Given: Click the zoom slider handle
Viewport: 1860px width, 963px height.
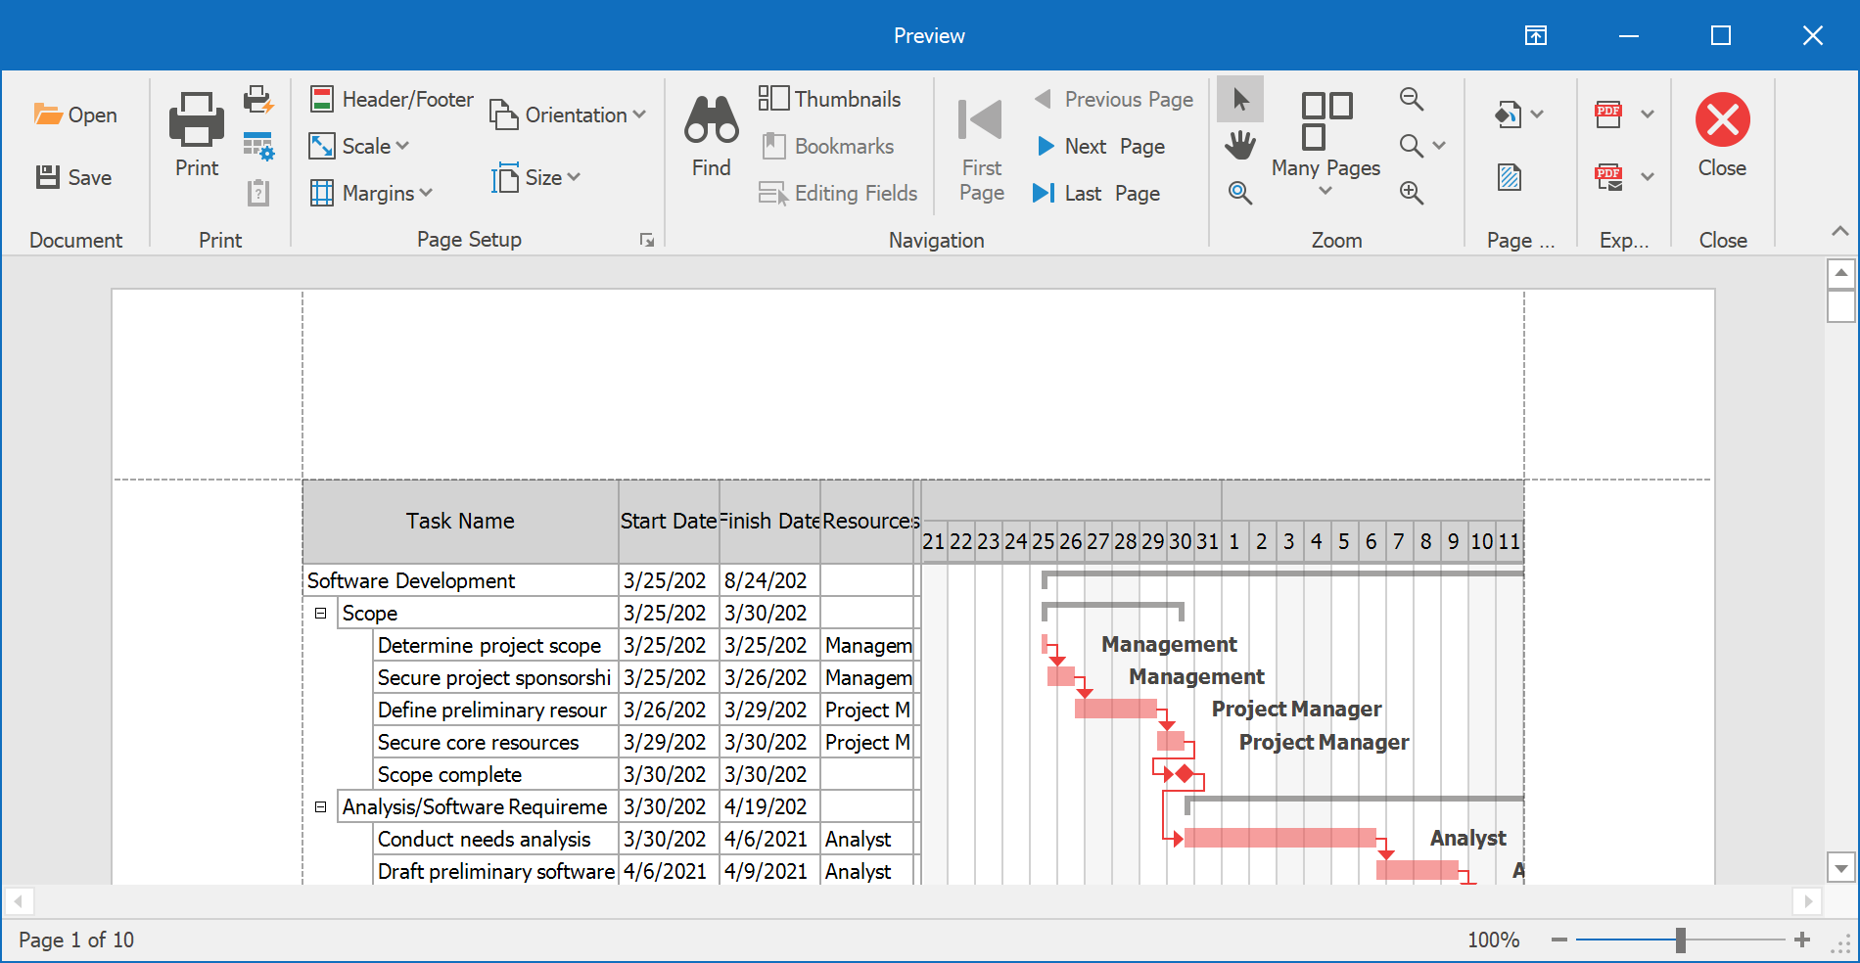Looking at the screenshot, I should [1680, 940].
